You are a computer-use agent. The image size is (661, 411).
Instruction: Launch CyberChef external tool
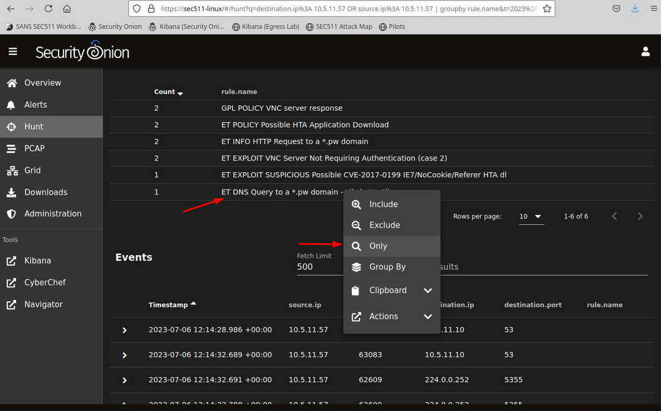45,283
